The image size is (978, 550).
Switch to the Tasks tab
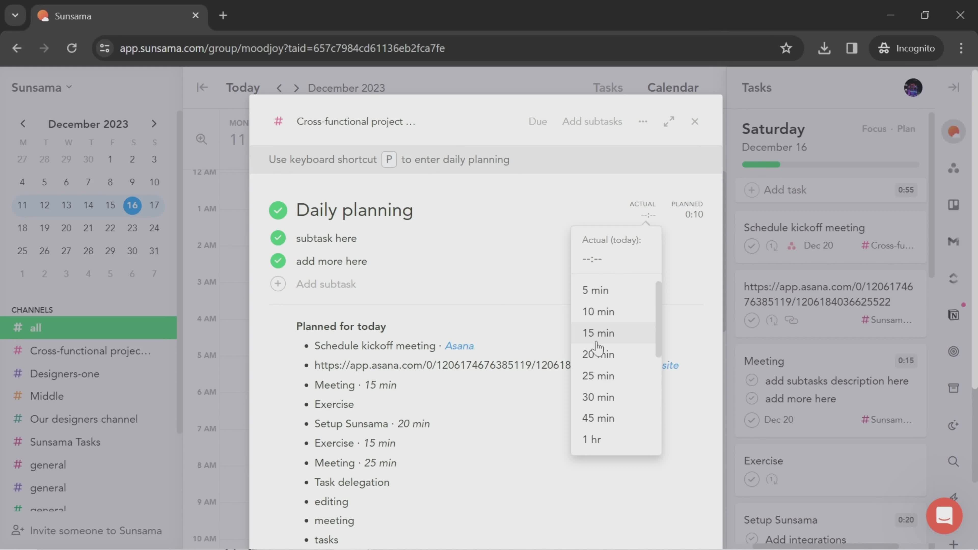click(x=607, y=88)
